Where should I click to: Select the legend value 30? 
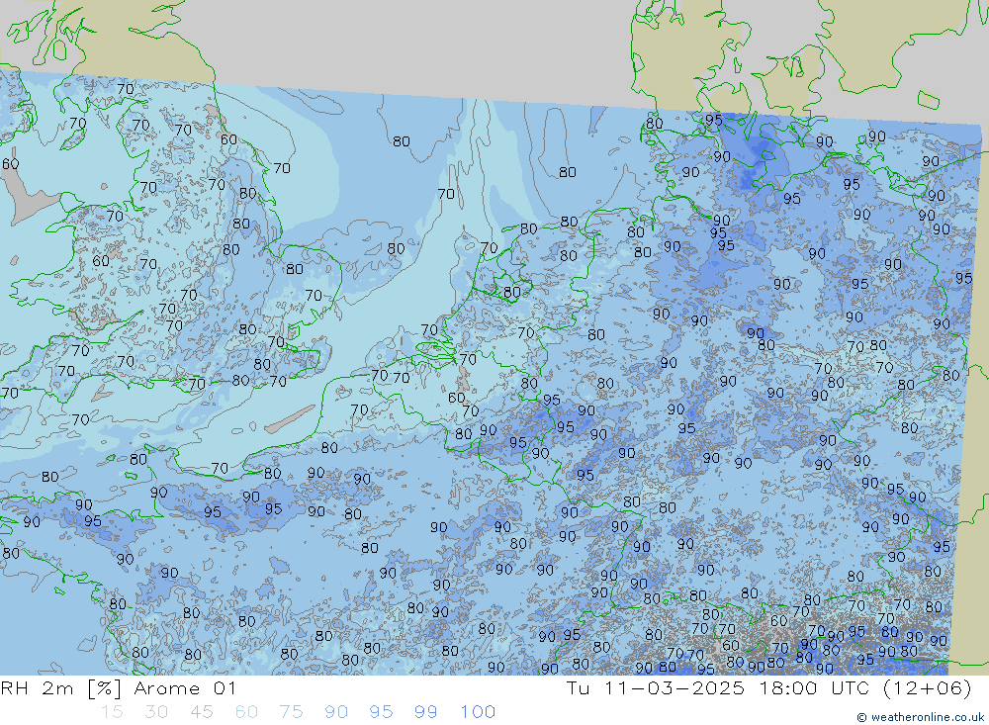pyautogui.click(x=156, y=712)
